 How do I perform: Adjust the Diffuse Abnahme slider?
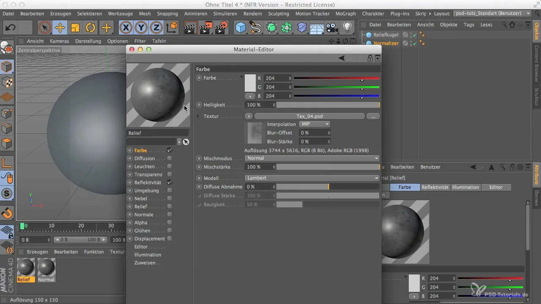coord(328,187)
